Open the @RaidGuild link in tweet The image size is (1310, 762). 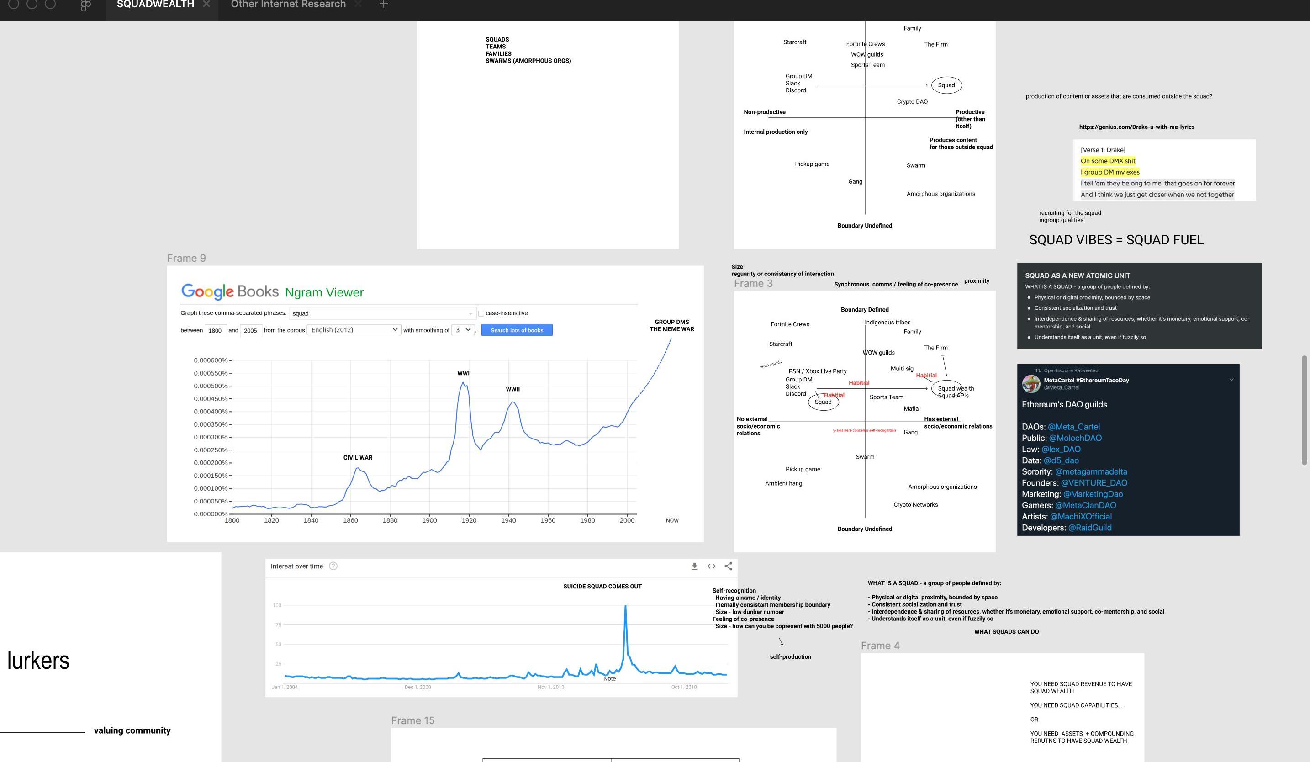[1089, 528]
